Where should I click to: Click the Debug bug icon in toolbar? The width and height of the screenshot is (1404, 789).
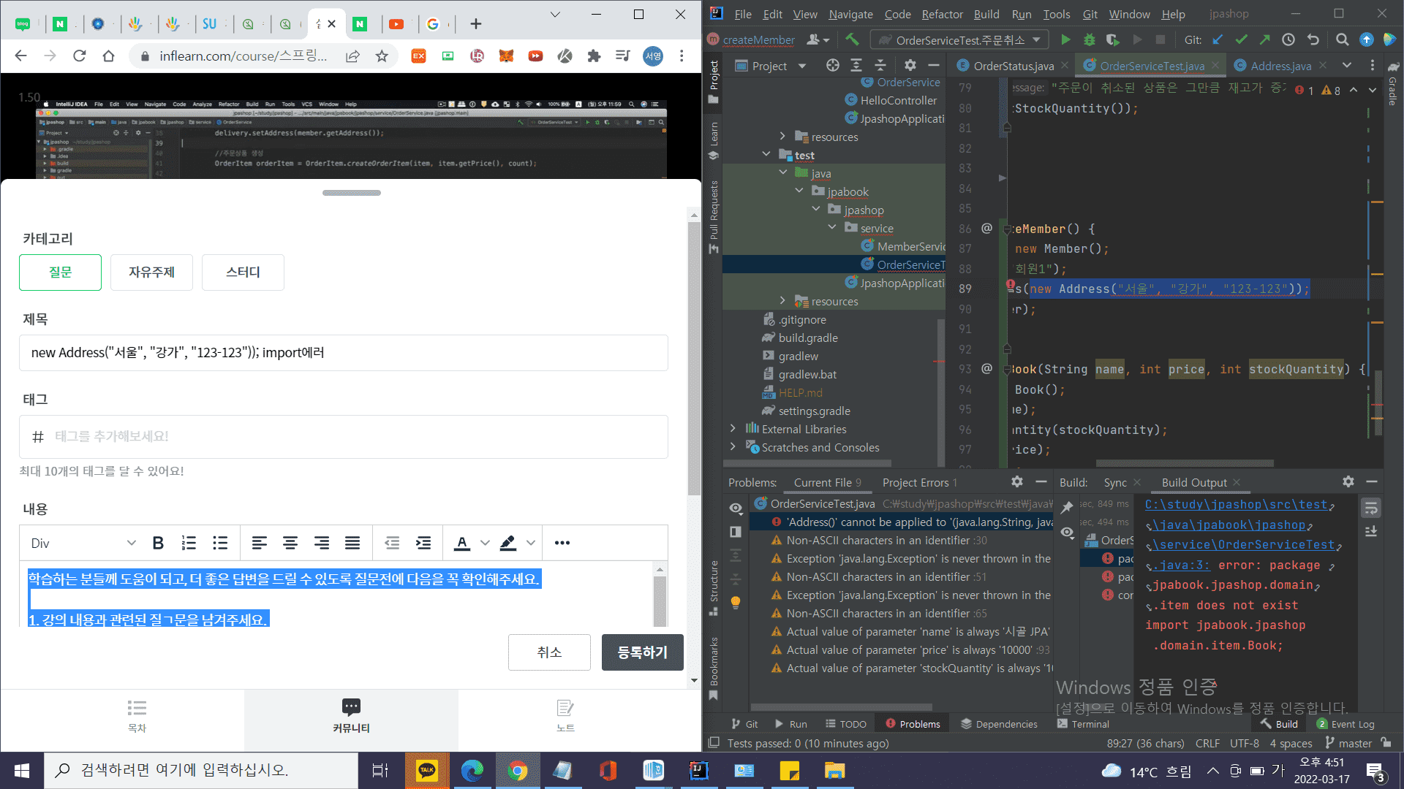1090,40
